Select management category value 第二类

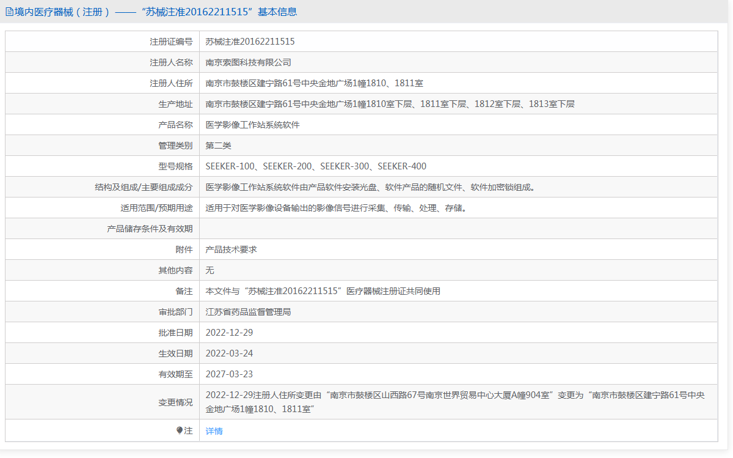[219, 146]
